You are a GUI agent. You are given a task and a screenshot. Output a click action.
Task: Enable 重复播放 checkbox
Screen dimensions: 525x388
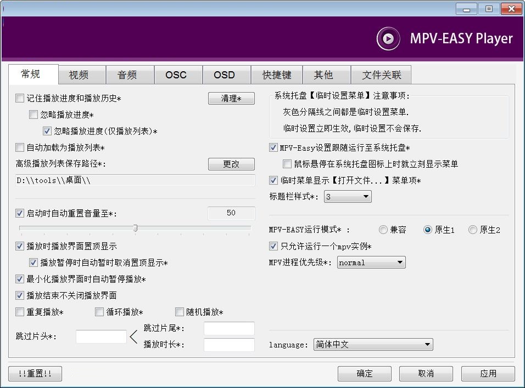pyautogui.click(x=20, y=312)
